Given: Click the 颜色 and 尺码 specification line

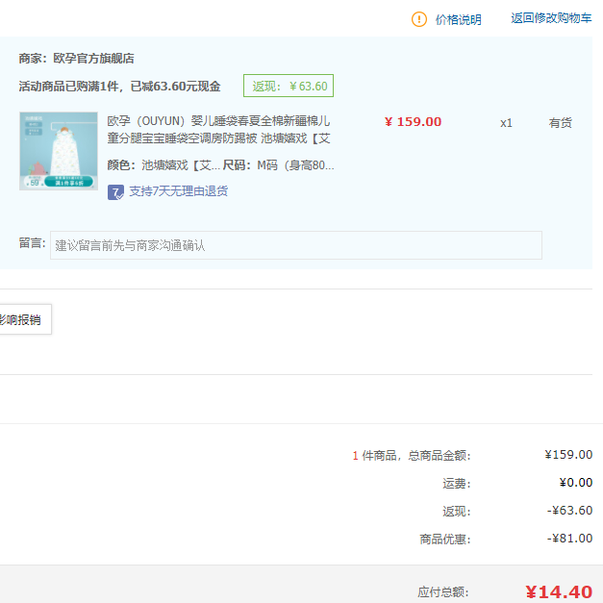Looking at the screenshot, I should [221, 165].
